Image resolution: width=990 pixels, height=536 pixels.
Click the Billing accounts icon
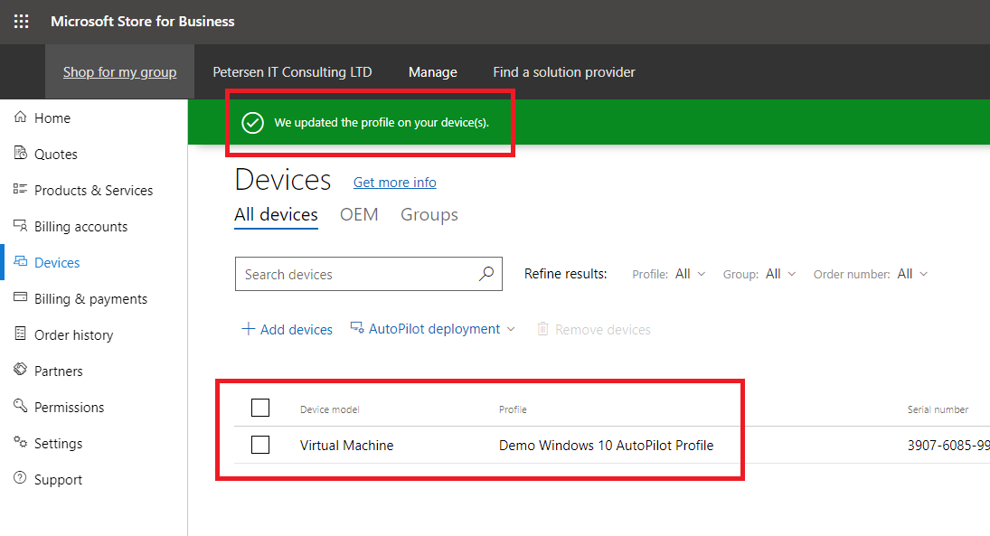pyautogui.click(x=20, y=226)
